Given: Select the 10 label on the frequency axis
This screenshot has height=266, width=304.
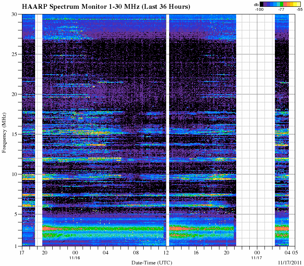Looking at the screenshot, I should pos(15,174).
